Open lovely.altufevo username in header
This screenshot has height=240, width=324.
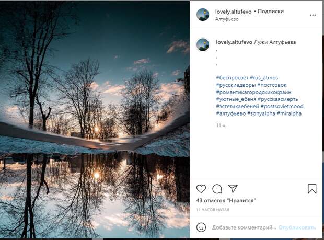point(233,12)
